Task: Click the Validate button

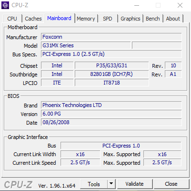Action: (134, 184)
